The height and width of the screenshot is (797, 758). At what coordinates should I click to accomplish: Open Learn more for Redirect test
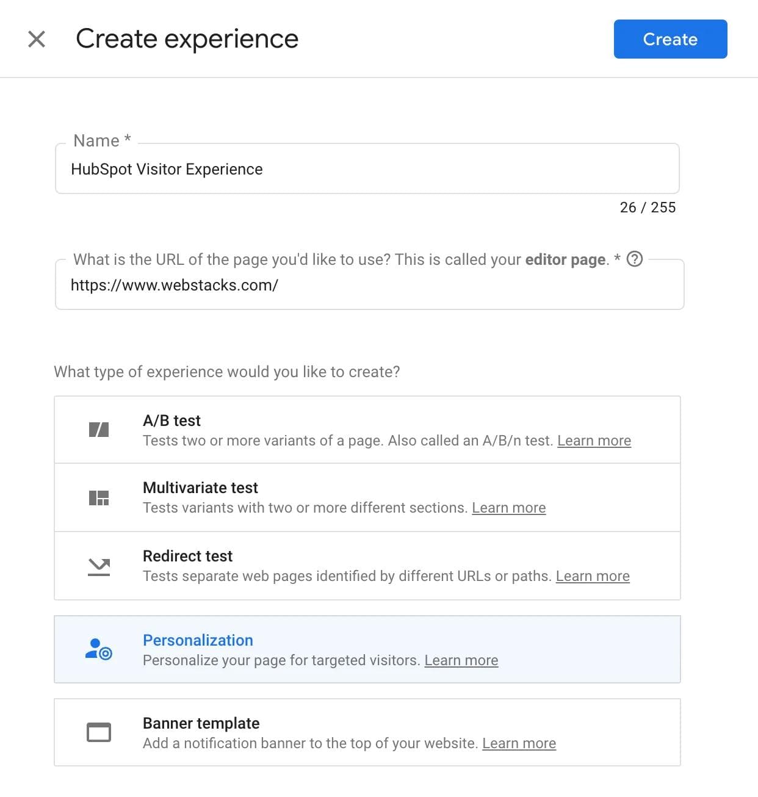[x=592, y=575]
